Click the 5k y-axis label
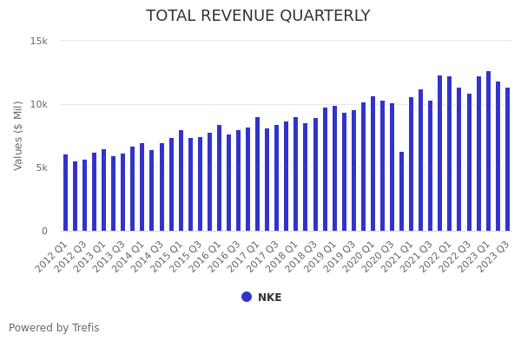Viewport: 521px width, 347px height. [x=41, y=167]
